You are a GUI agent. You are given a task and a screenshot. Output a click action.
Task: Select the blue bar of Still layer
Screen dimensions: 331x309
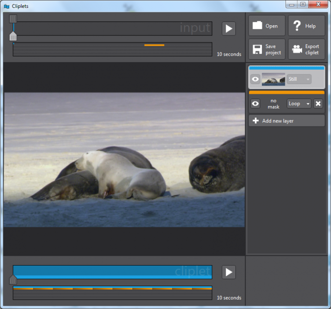point(287,68)
